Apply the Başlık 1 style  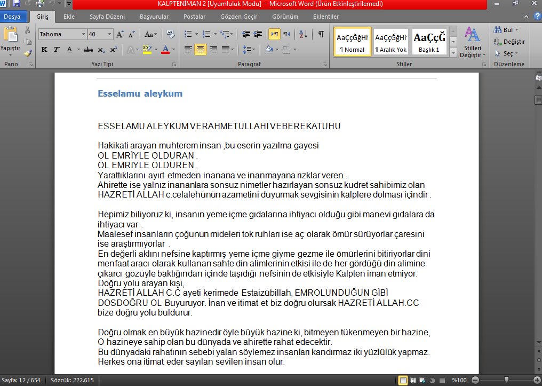[429, 43]
